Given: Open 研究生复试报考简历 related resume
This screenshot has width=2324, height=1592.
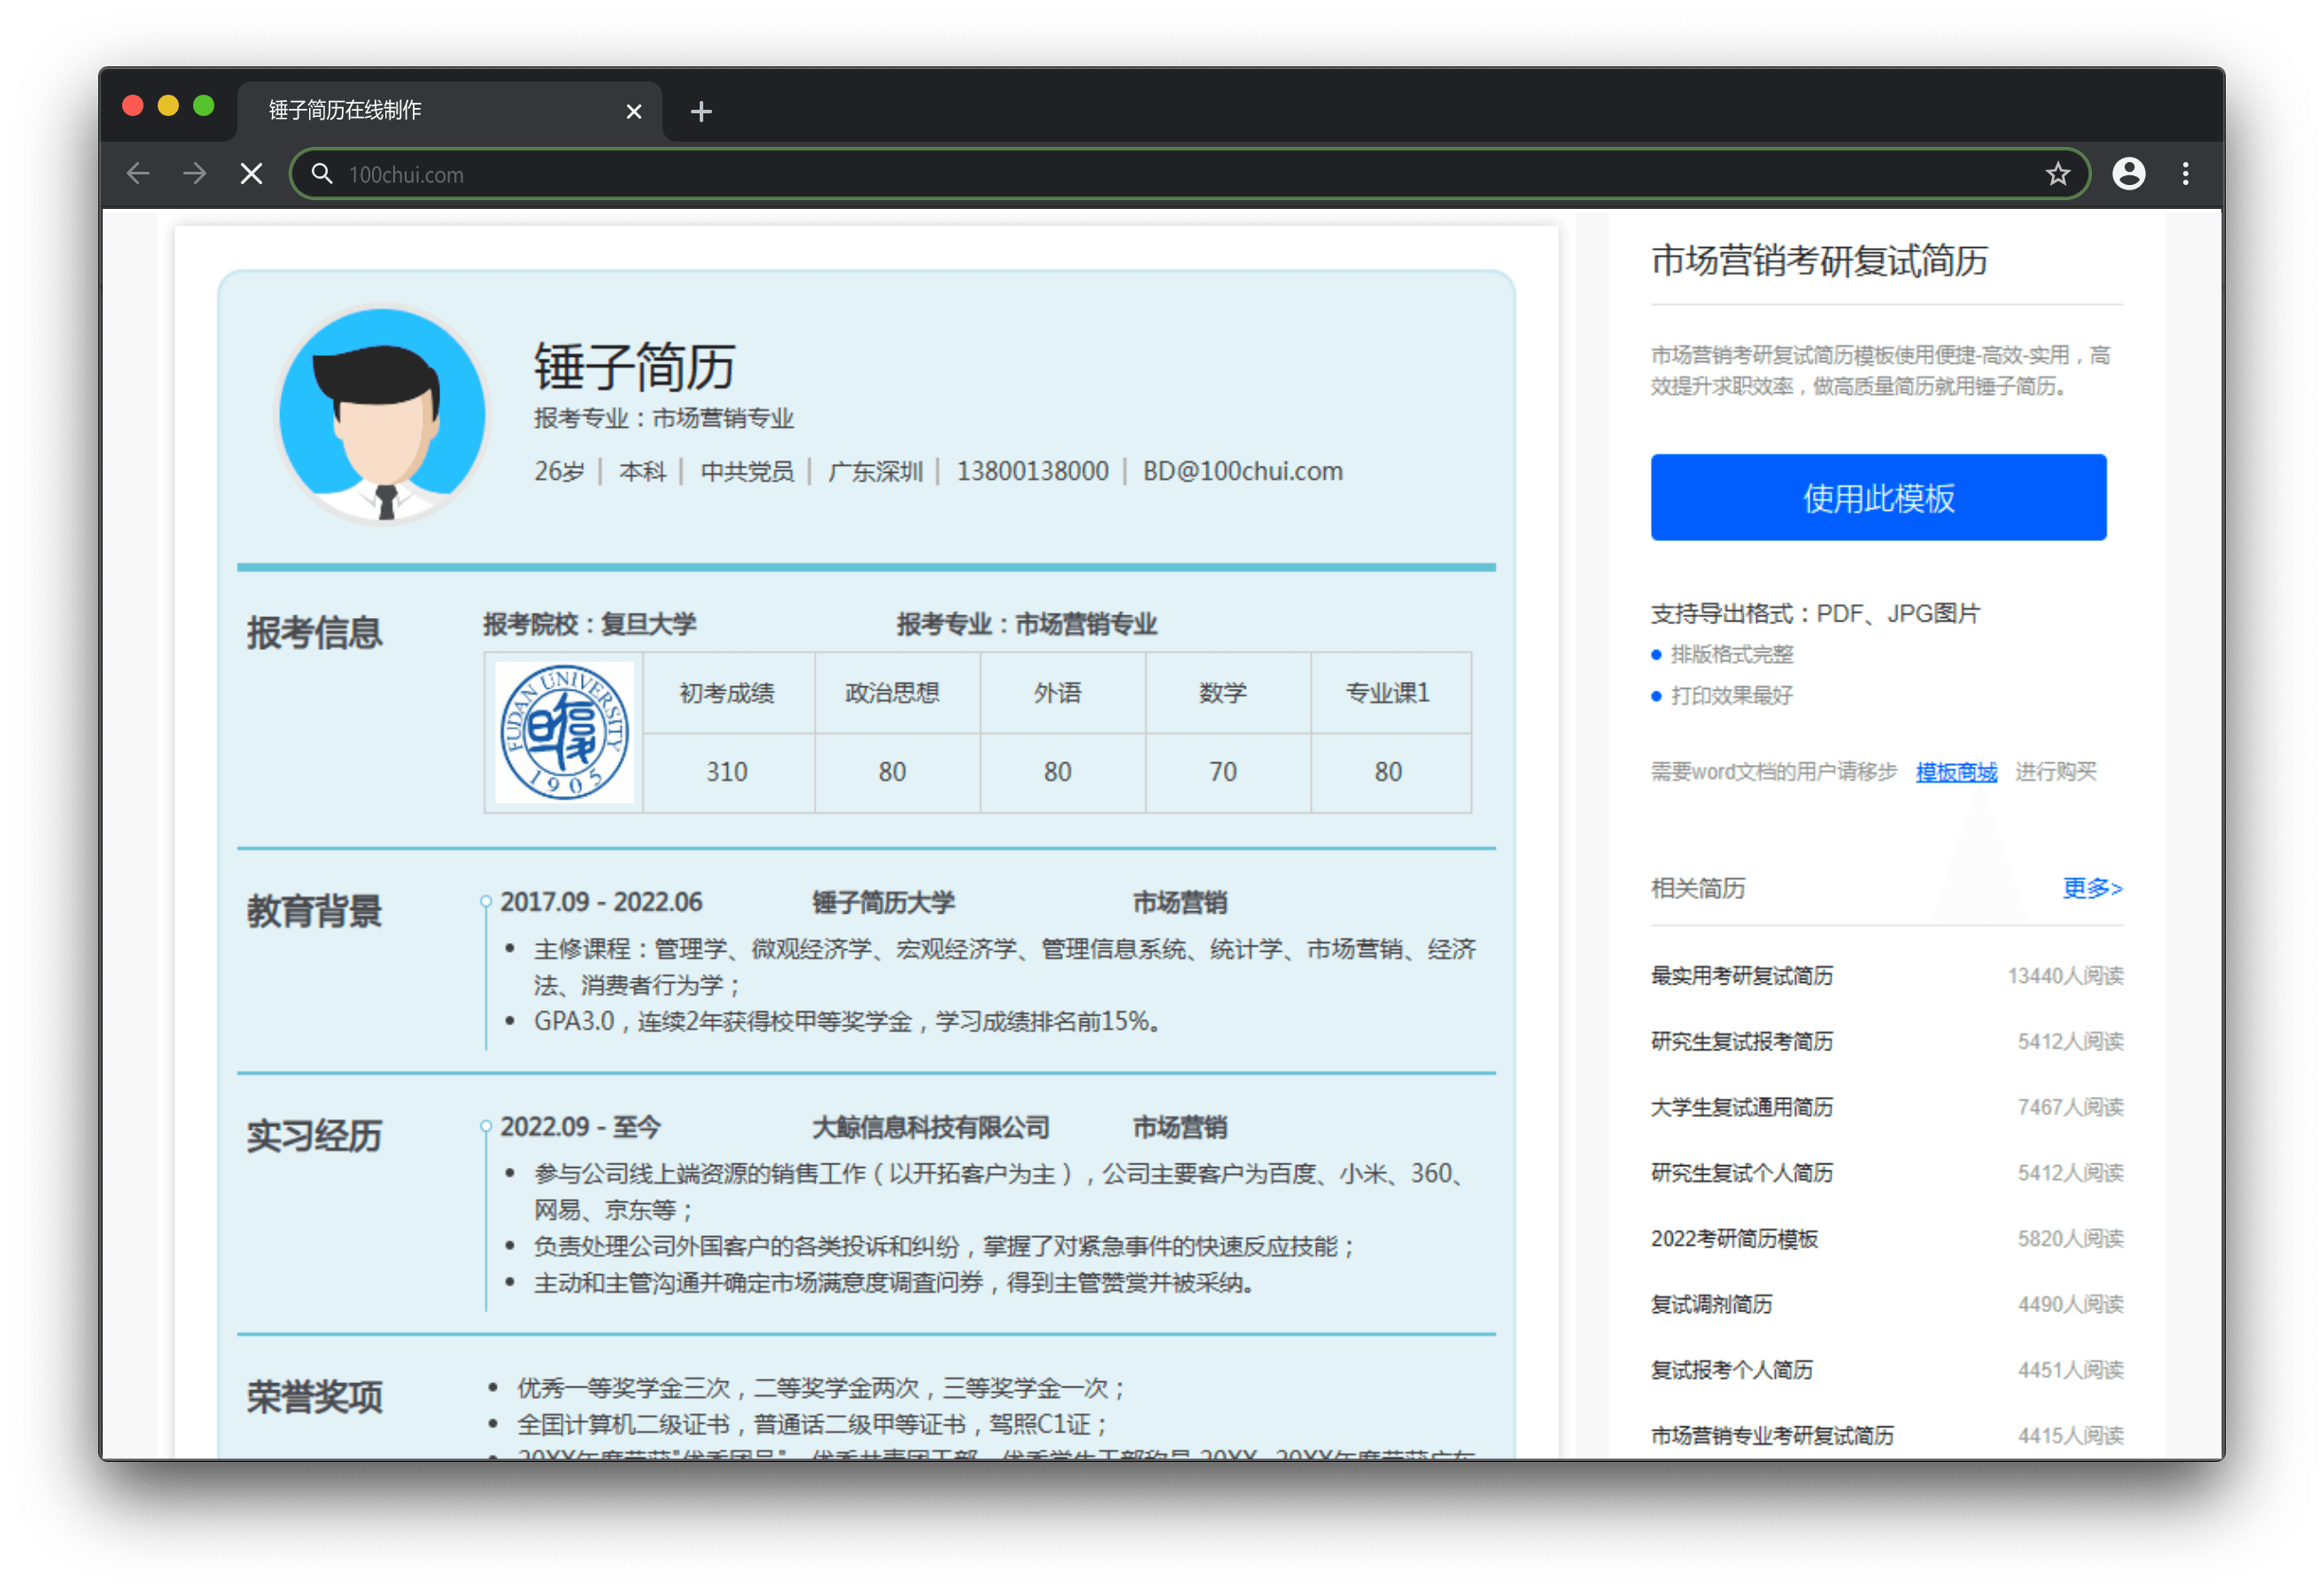Looking at the screenshot, I should [1741, 1042].
